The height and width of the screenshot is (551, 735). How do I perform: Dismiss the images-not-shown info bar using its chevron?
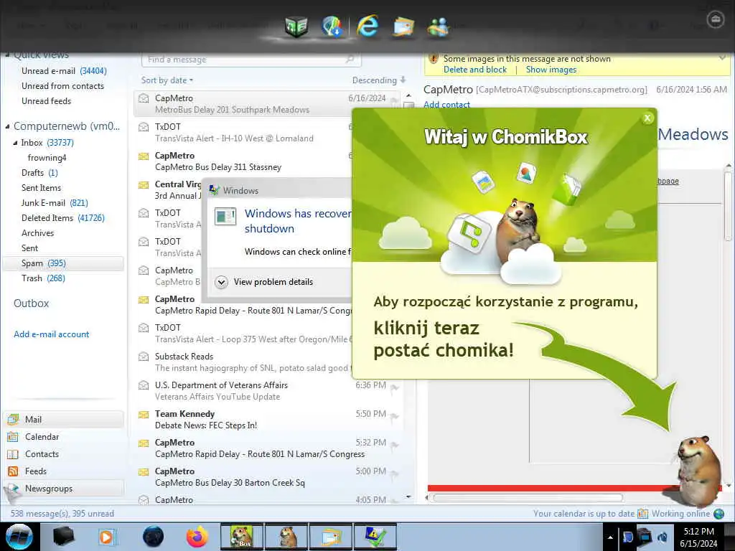722,58
